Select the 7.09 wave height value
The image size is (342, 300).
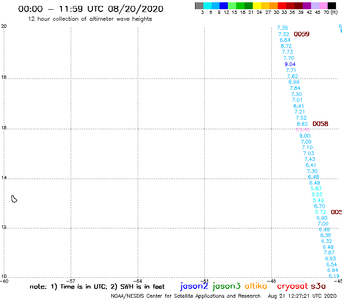pos(306,142)
